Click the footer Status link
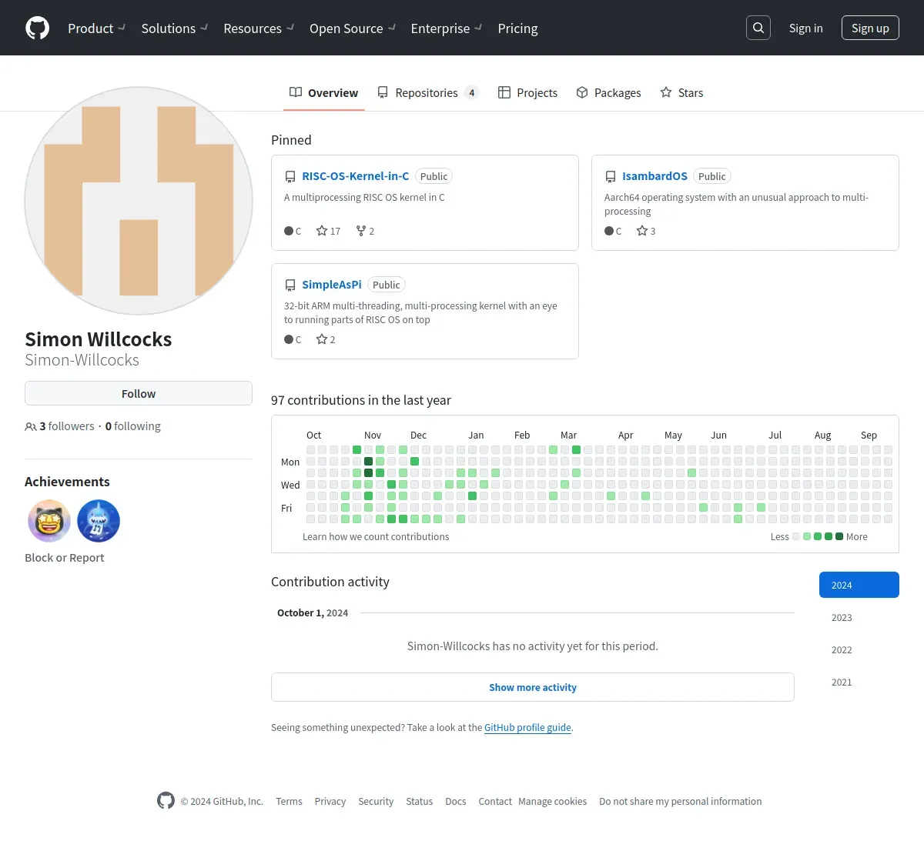This screenshot has width=924, height=841. (419, 801)
